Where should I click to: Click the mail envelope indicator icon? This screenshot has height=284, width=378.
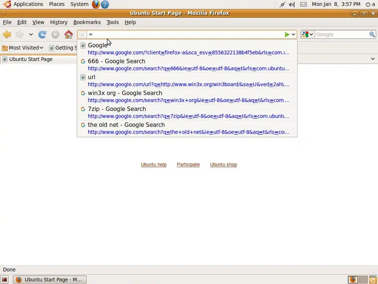click(x=303, y=4)
